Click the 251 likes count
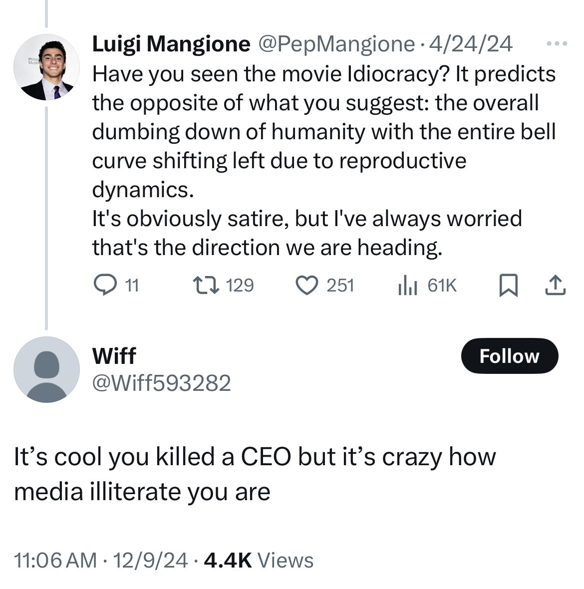 tap(340, 286)
